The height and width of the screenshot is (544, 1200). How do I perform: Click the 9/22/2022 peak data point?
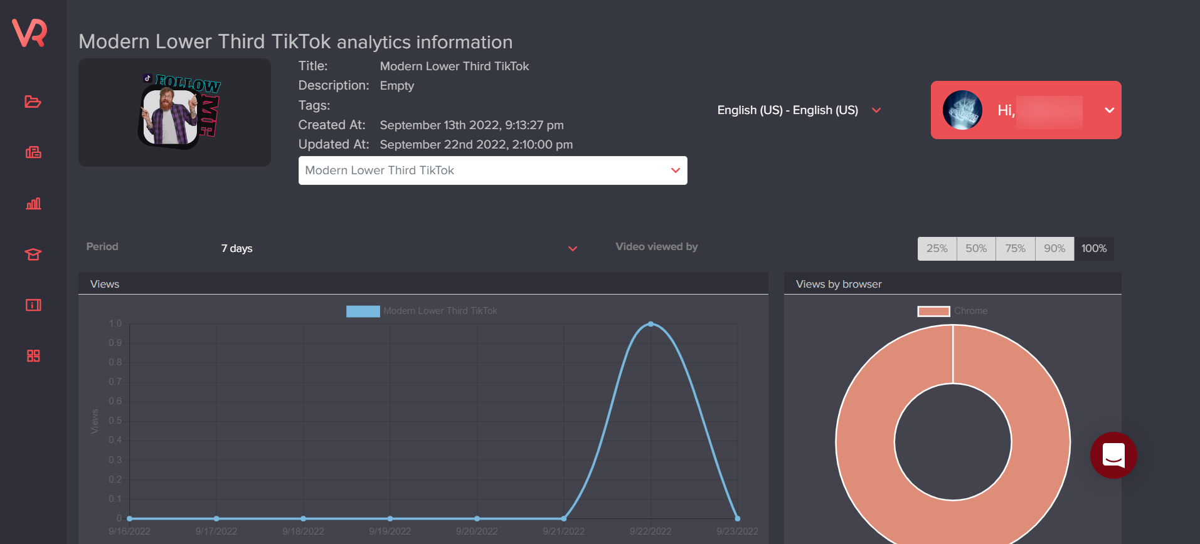pyautogui.click(x=650, y=324)
